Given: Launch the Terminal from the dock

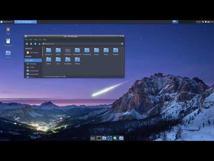Looking at the screenshot, I should click(99, 138).
